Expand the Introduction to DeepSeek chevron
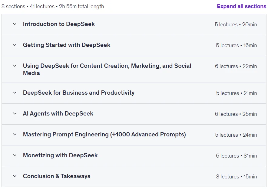The image size is (268, 189). 15,24
